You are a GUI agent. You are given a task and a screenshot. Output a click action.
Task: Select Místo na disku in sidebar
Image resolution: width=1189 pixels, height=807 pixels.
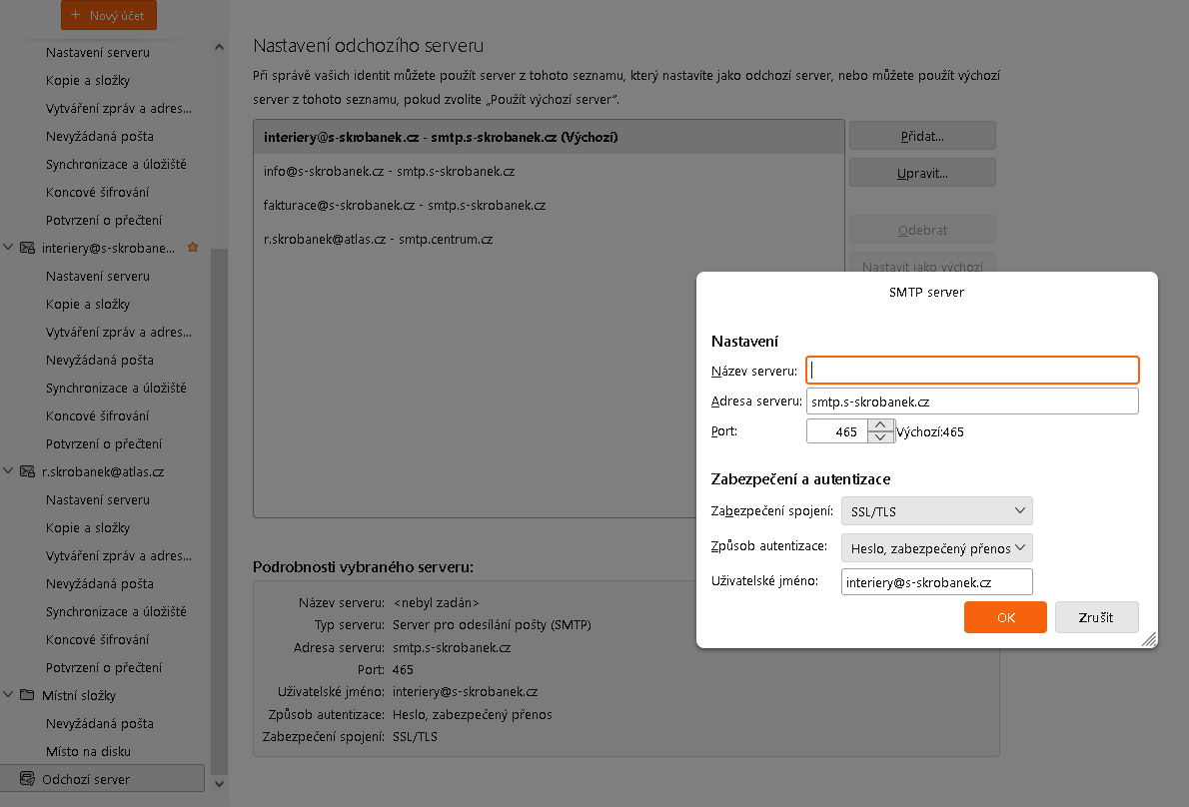88,751
